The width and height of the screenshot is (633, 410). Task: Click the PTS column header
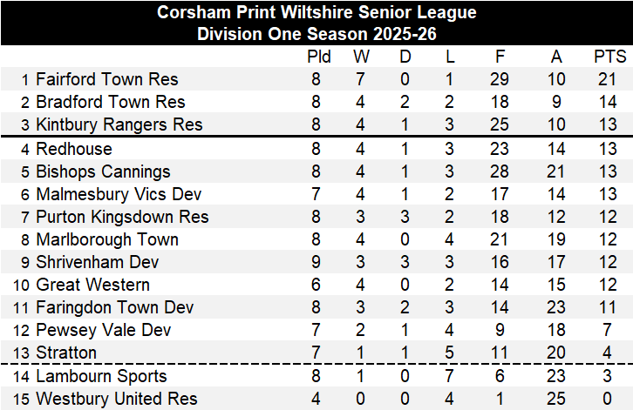(x=610, y=57)
